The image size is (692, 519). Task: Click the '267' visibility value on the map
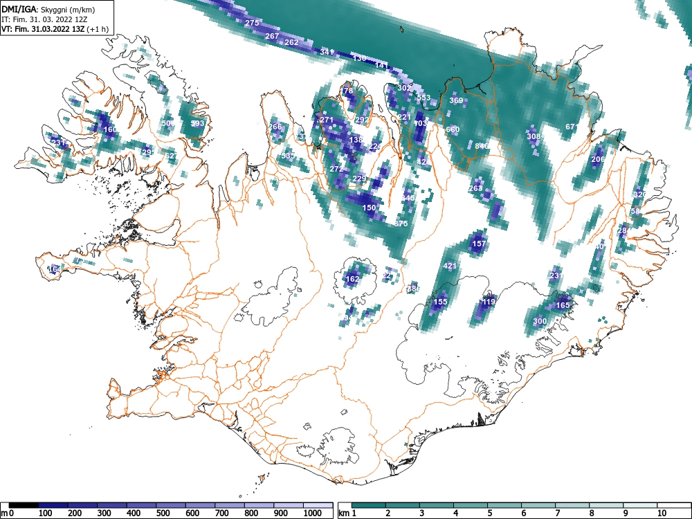coord(272,36)
